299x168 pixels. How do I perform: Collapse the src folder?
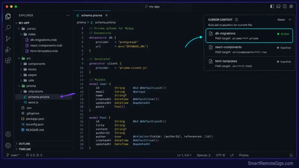[19, 58]
